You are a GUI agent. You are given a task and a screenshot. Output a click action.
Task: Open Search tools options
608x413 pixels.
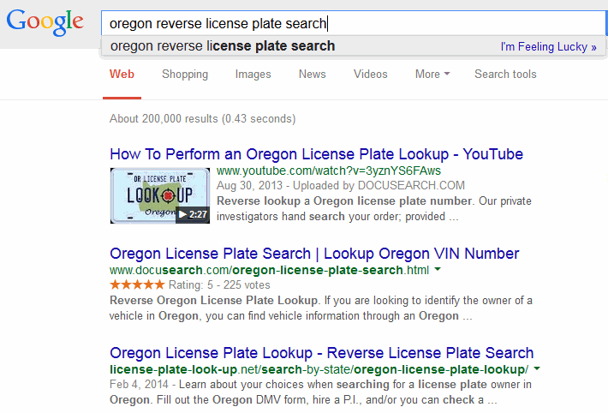pyautogui.click(x=505, y=75)
